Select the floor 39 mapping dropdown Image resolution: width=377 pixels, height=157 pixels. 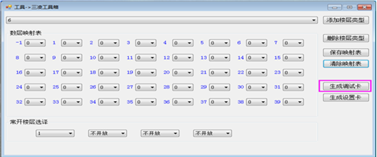pyautogui.click(x=293, y=102)
